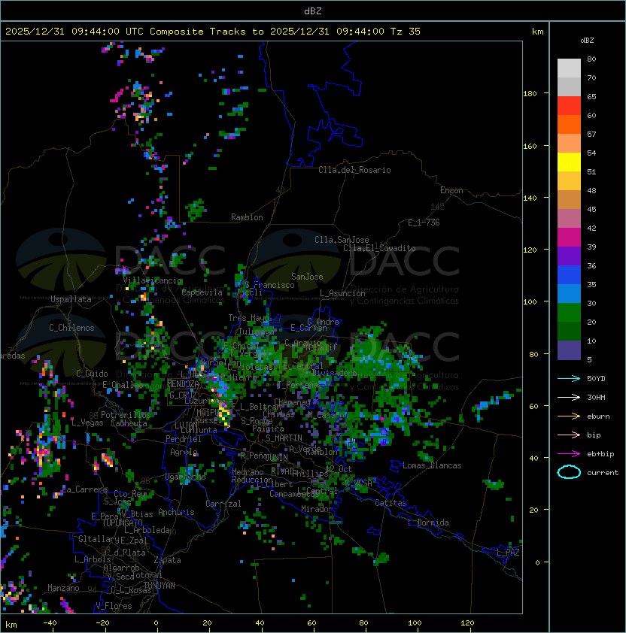Select the yellow eburn arrow icon
The image size is (626, 633).
coord(569,416)
